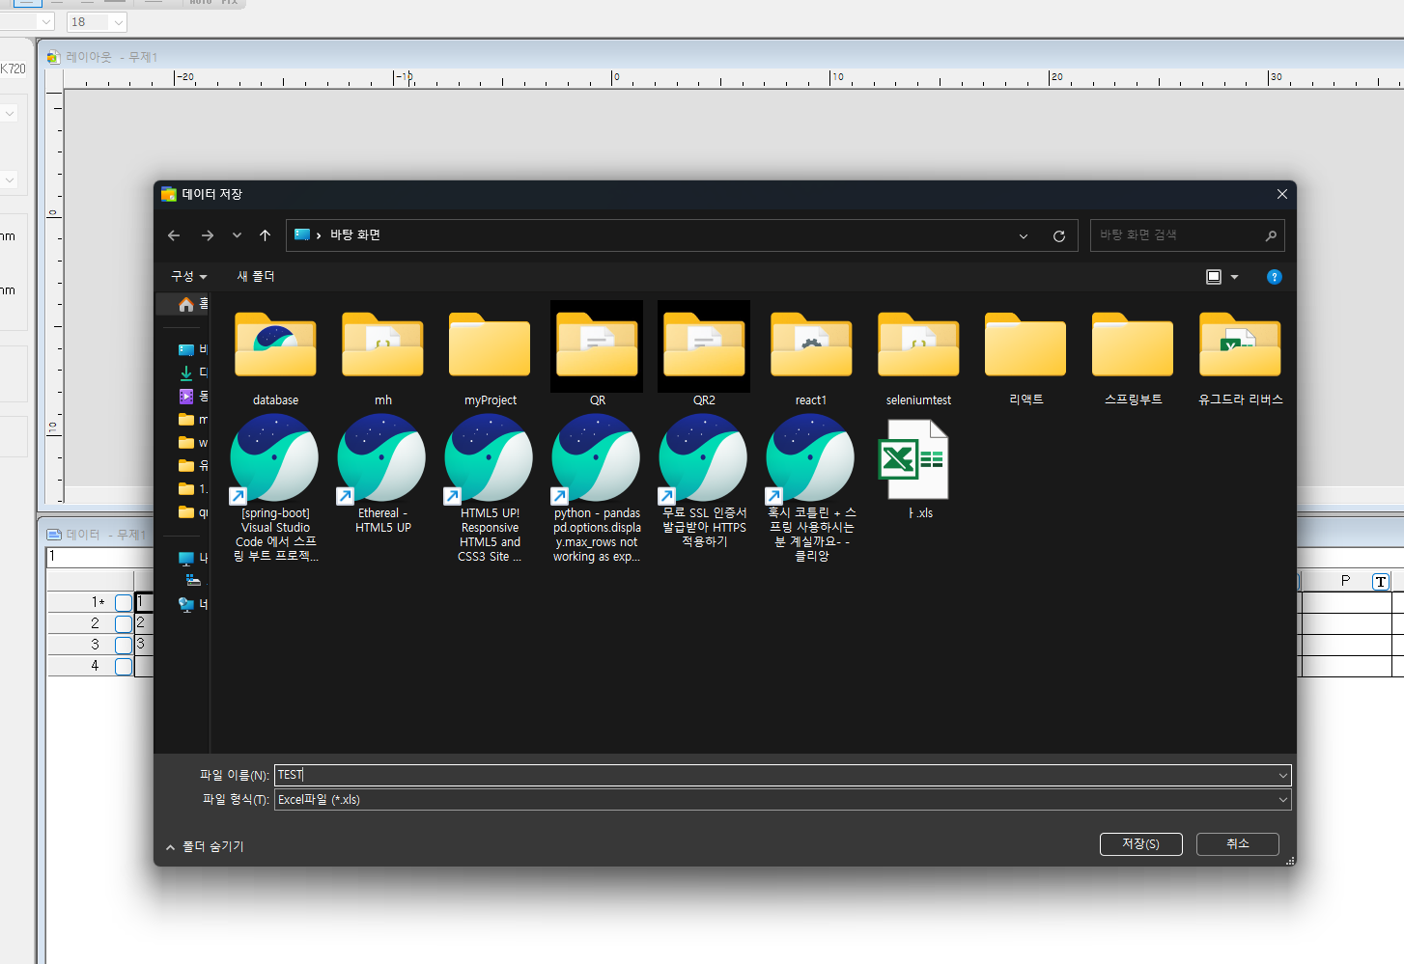Select desktop item in navigation pane

coord(186,349)
